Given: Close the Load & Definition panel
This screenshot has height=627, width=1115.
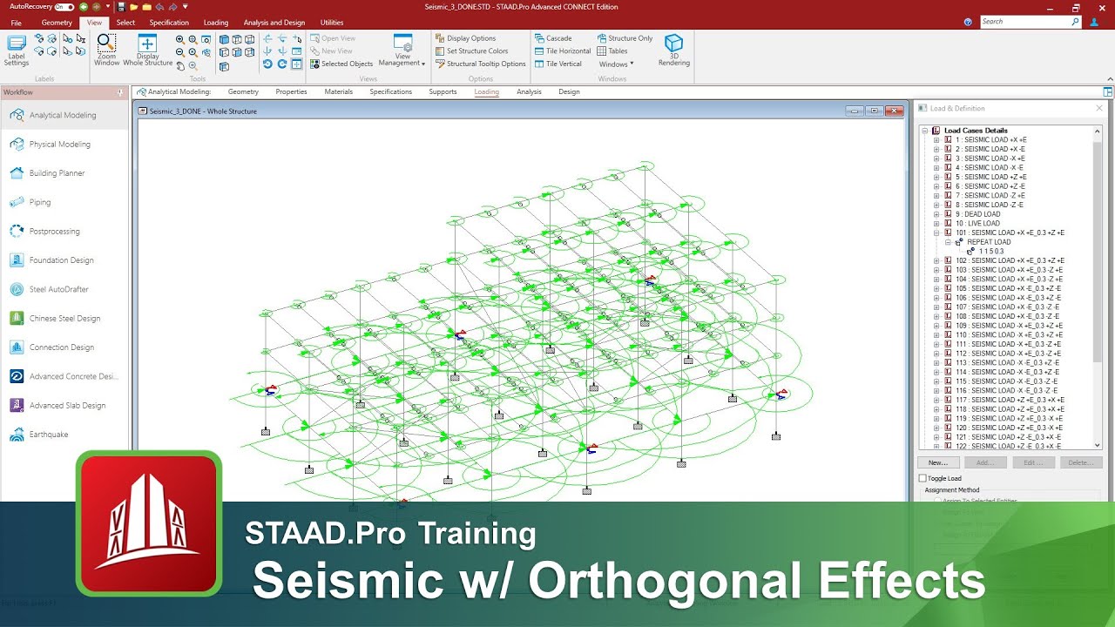Looking at the screenshot, I should pos(1098,109).
